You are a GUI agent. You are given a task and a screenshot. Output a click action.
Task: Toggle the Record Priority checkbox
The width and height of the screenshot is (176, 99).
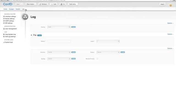[97, 59]
